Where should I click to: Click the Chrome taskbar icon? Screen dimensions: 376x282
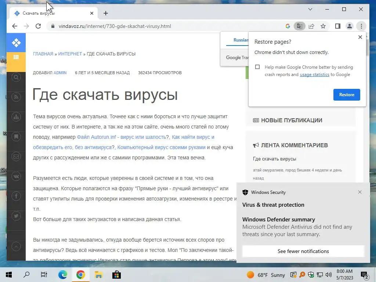[80, 275]
